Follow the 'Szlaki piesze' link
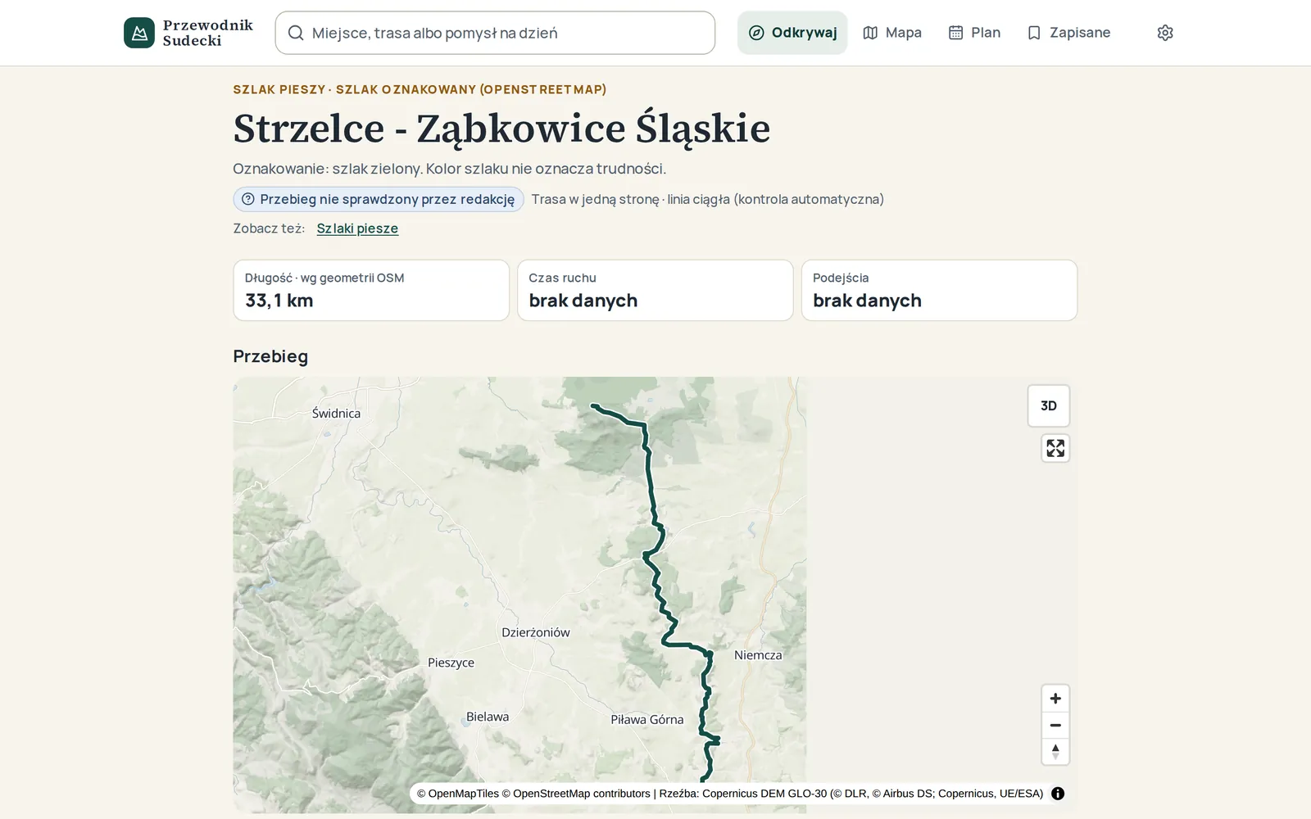Image resolution: width=1311 pixels, height=819 pixels. coord(357,229)
